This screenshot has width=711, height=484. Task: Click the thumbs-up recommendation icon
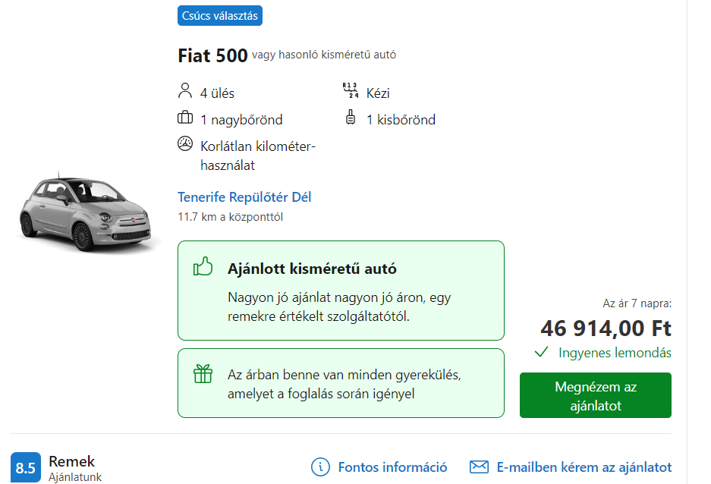coord(203,267)
